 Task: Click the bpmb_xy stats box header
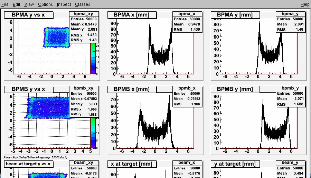point(84,88)
